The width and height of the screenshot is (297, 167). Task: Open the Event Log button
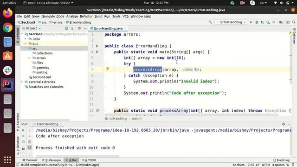(x=281, y=160)
